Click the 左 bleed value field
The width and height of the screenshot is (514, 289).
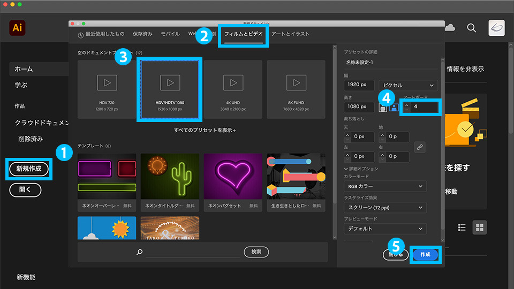click(x=362, y=157)
